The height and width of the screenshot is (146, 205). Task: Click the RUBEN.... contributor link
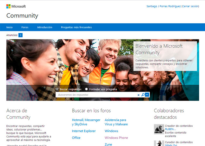pos(170,129)
